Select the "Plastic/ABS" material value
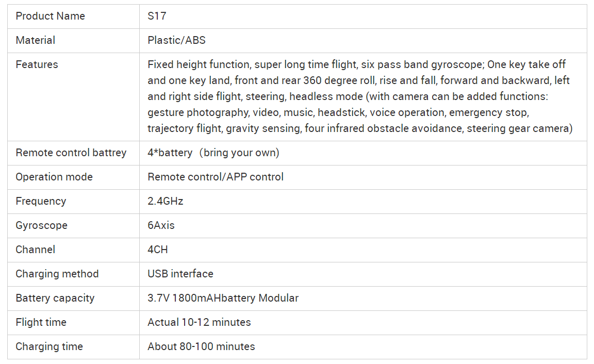594x364 pixels. (176, 40)
